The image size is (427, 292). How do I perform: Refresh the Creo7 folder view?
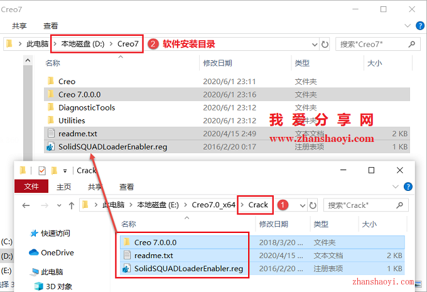click(x=325, y=45)
